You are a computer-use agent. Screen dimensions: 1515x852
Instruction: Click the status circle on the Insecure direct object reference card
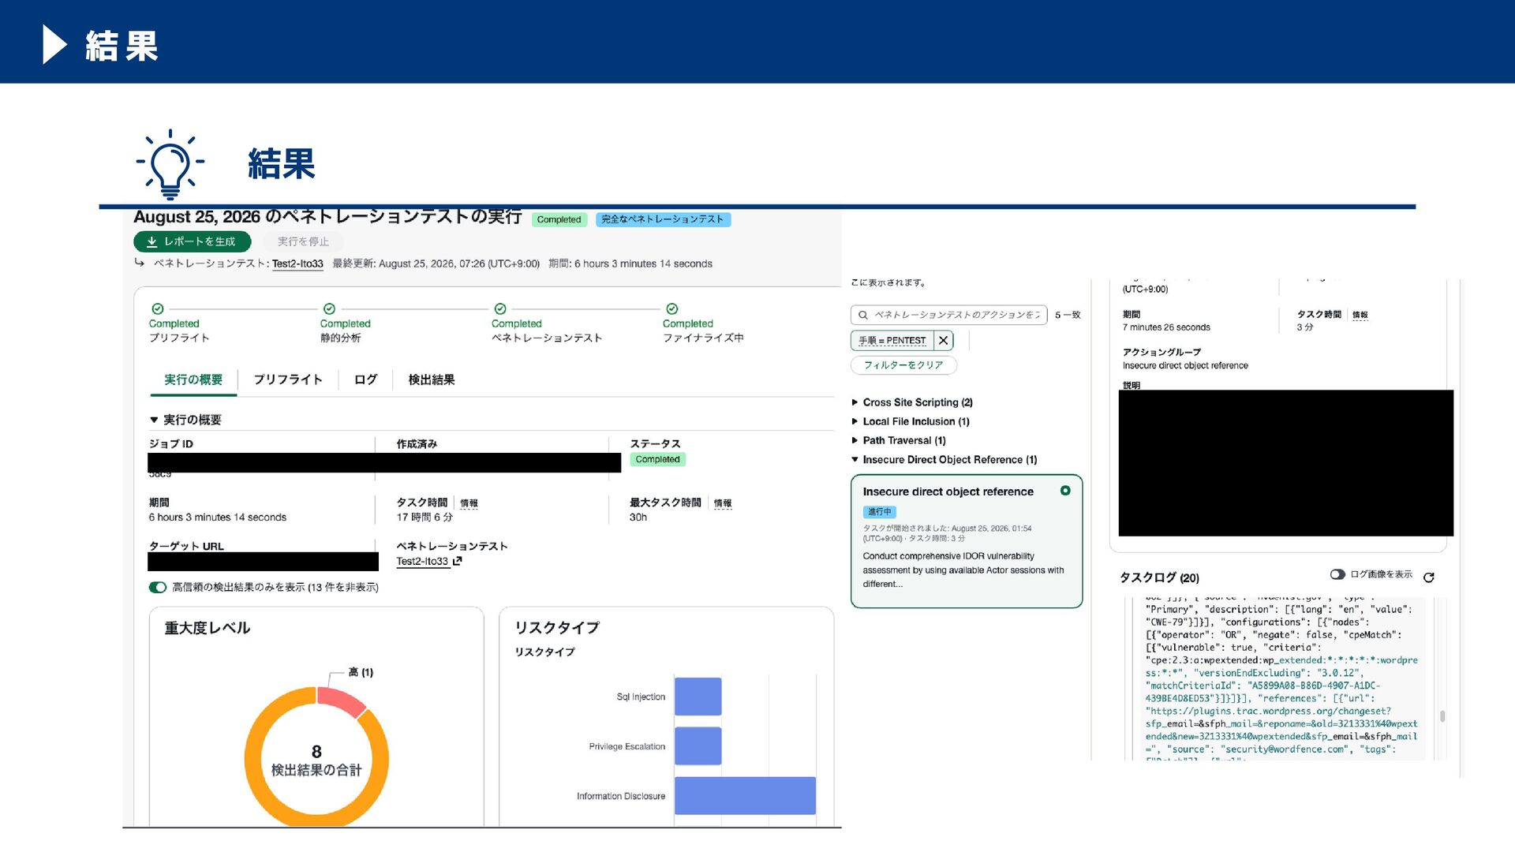[1065, 491]
